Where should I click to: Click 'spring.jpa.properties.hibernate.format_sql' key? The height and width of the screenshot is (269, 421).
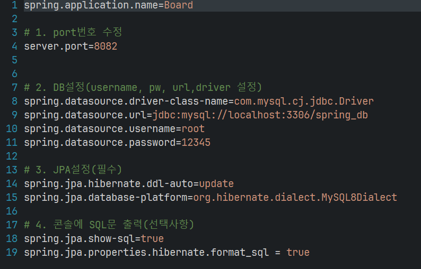coord(146,253)
